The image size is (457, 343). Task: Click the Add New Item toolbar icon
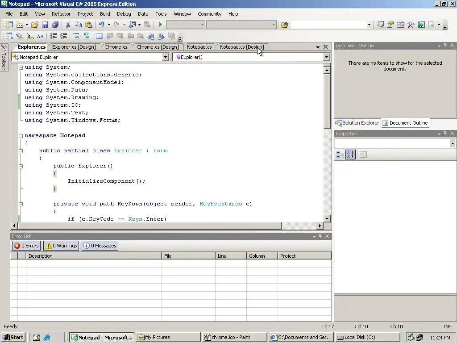pyautogui.click(x=20, y=25)
